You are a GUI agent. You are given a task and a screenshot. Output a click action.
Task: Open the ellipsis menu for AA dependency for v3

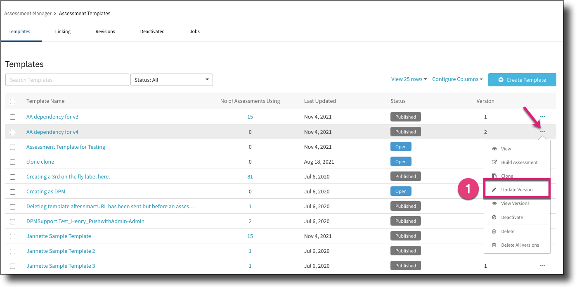[x=542, y=116]
